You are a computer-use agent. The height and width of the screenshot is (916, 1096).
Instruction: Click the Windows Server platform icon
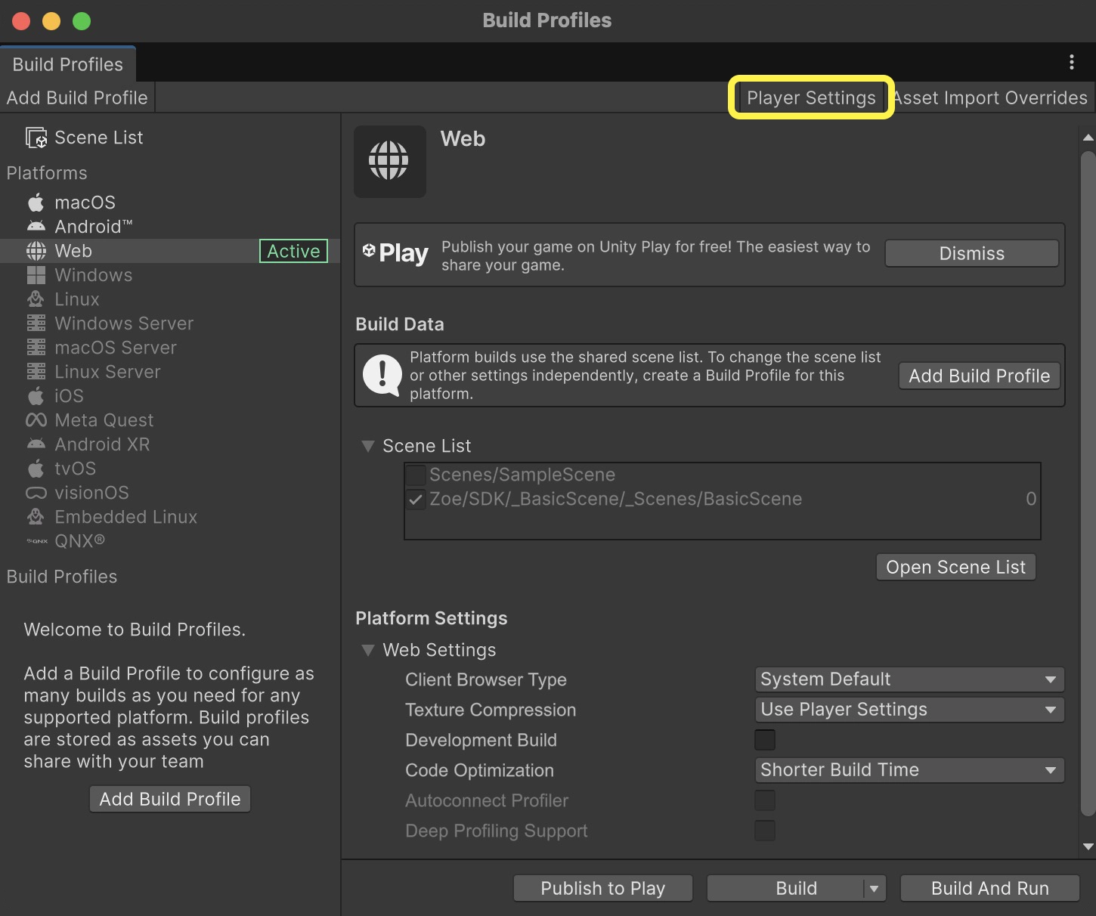click(36, 323)
